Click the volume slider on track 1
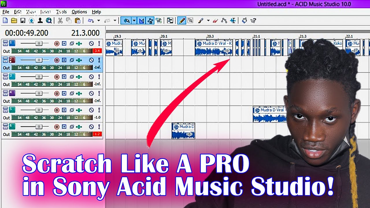Screen dimensions: 370x208 38,44
